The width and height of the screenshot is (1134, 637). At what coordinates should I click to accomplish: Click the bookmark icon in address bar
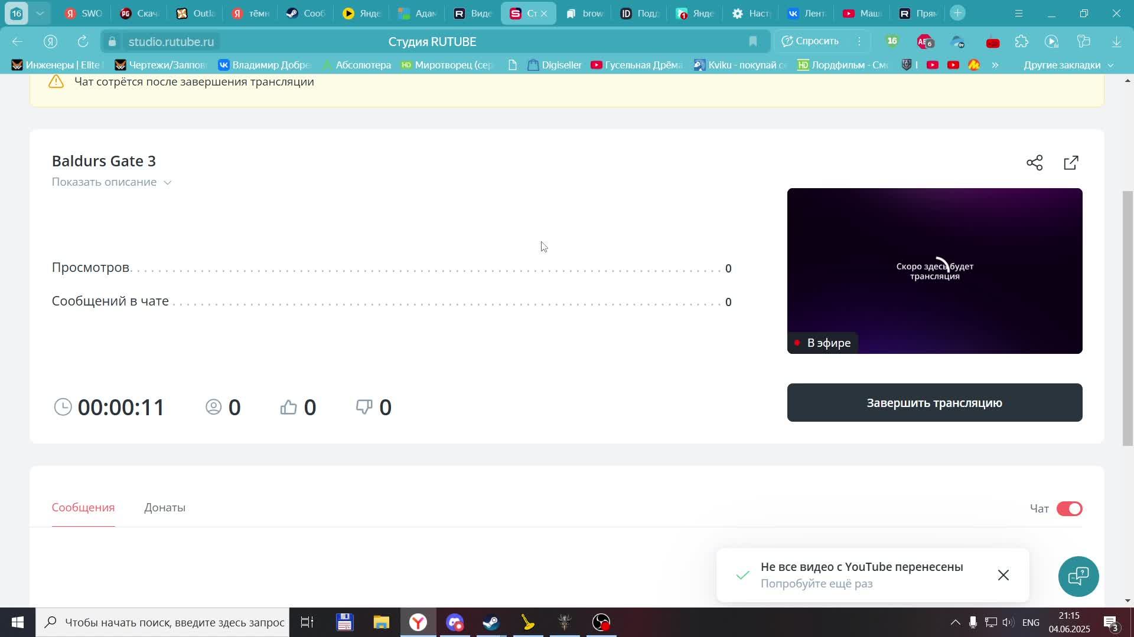click(752, 41)
